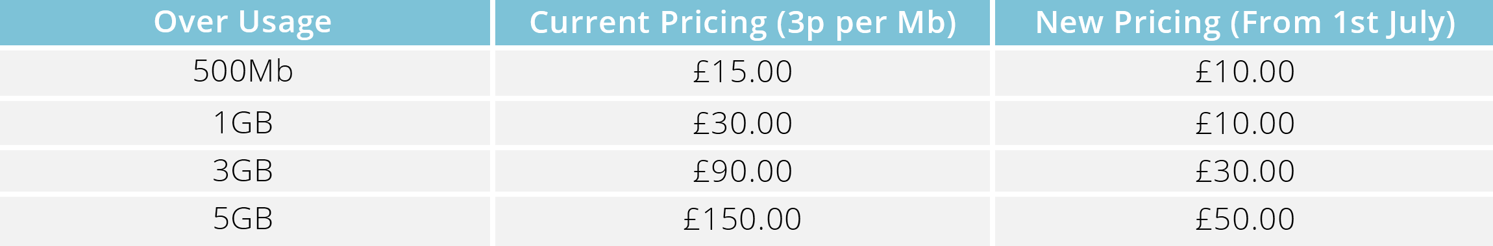Click the £150.00 current pricing cell
Screen dimensions: 1493x246
tap(742, 220)
